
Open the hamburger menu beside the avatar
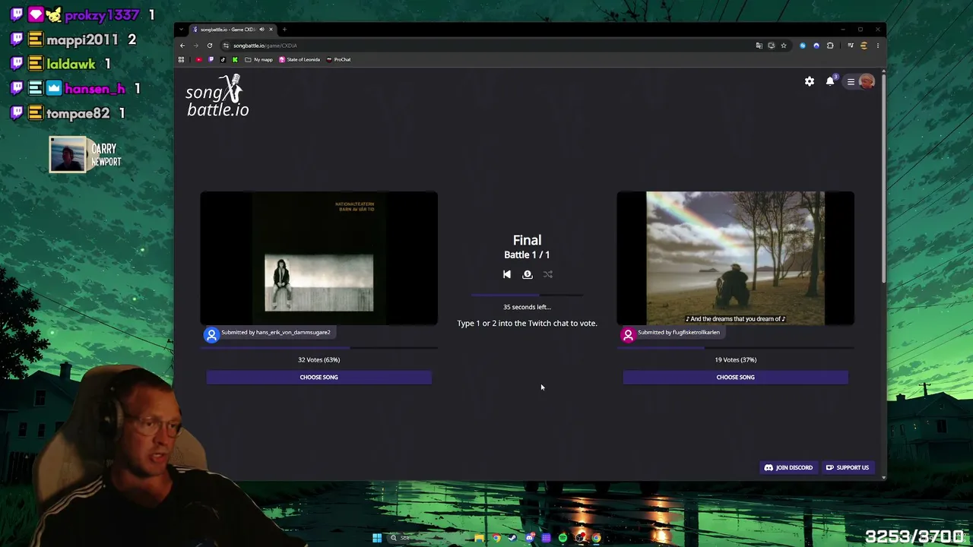[851, 81]
